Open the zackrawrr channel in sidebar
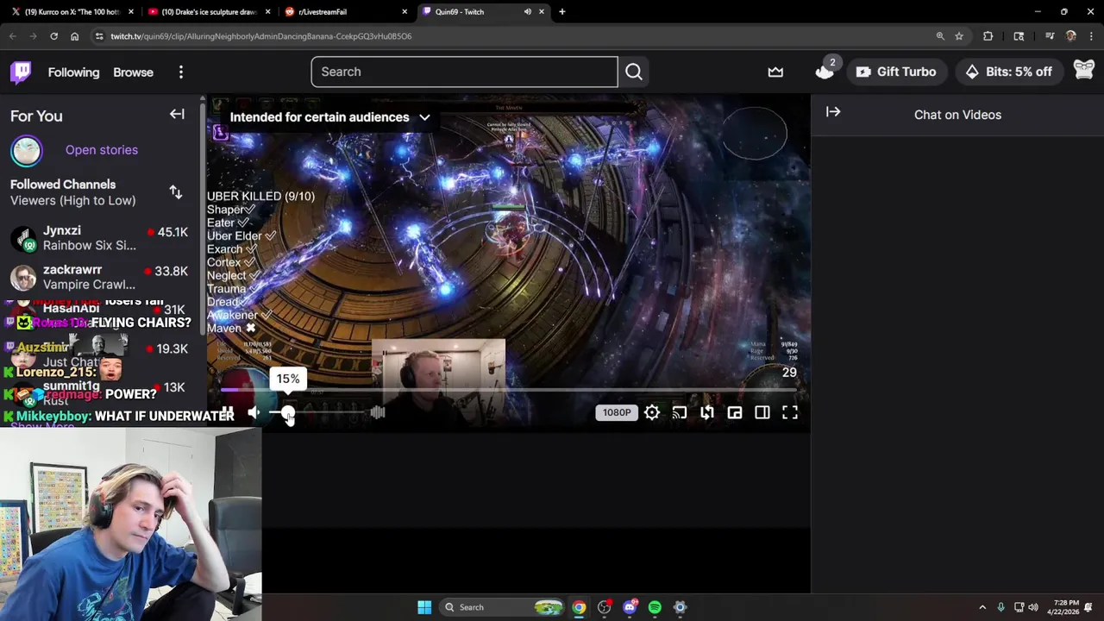The height and width of the screenshot is (621, 1104). click(102, 277)
